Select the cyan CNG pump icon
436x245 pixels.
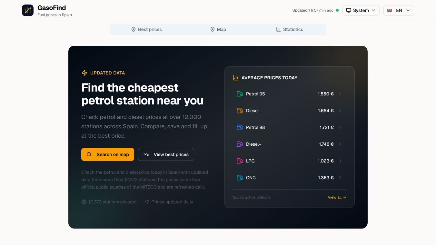240,178
